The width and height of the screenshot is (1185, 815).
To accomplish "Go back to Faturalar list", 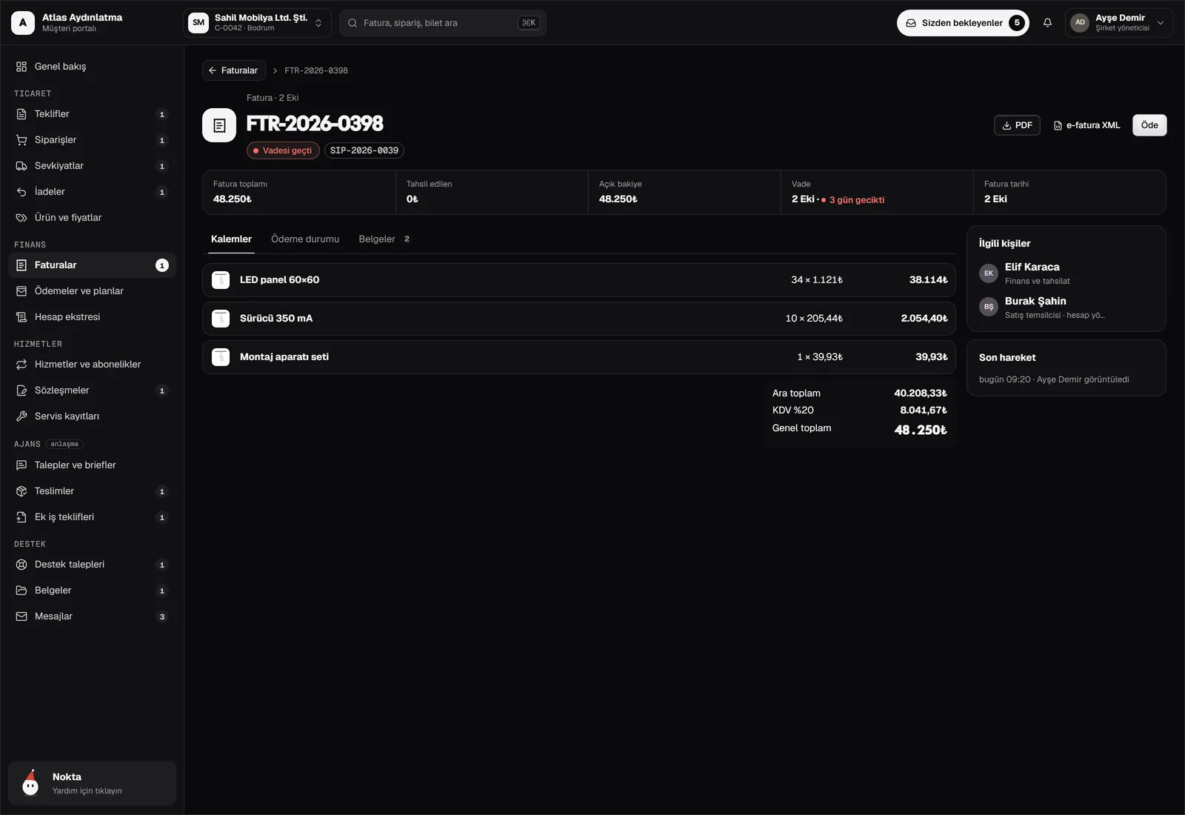I will 233,70.
